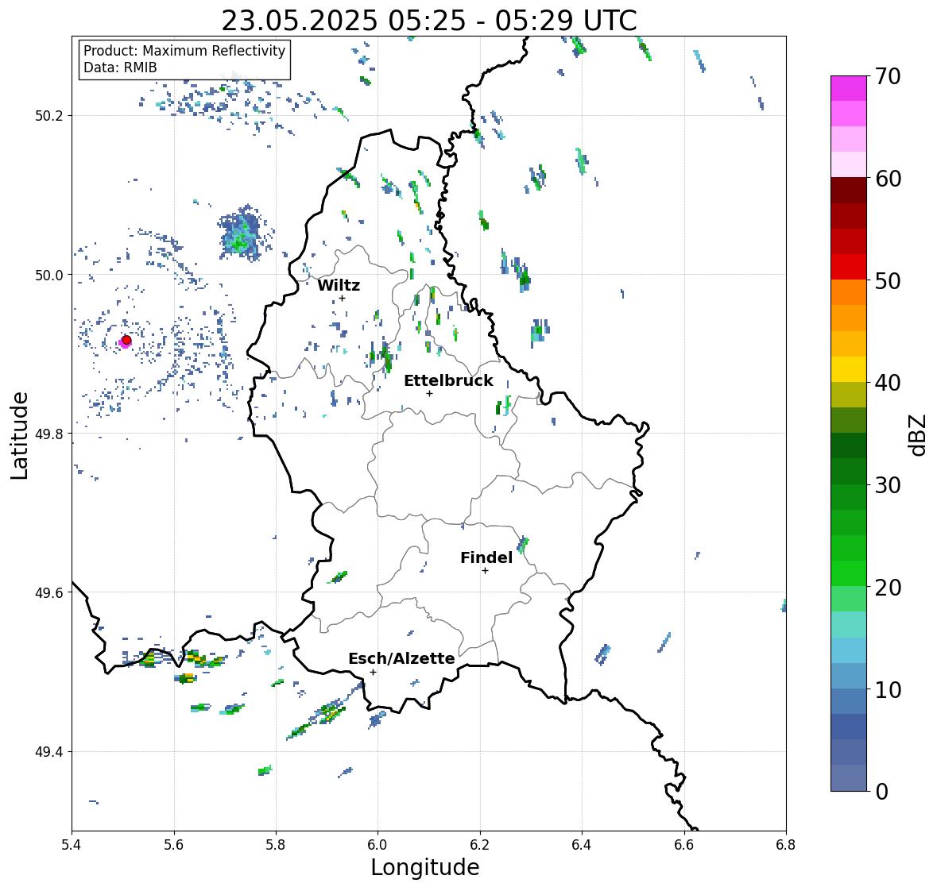This screenshot has height=887, width=937.
Task: Click the colorbar tick value 30
Action: click(x=888, y=485)
